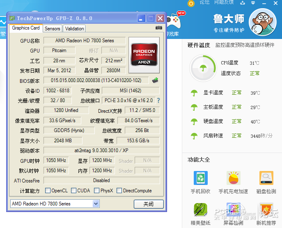Click the 11.2 / SM5.0 DirectX value
The height and width of the screenshot is (228, 282).
click(x=142, y=110)
